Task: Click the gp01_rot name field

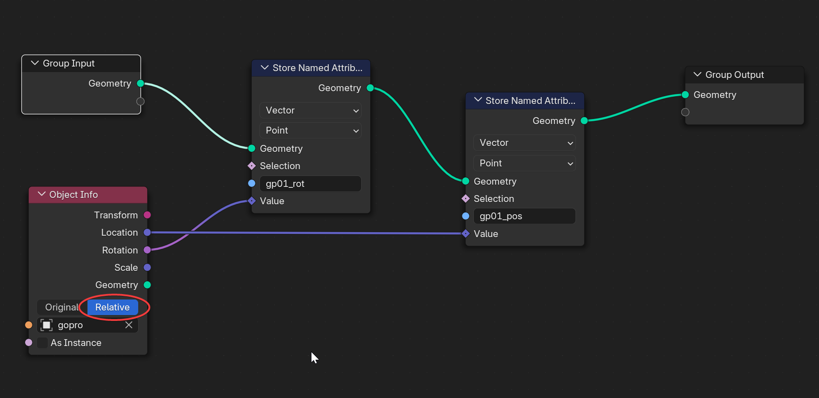Action: [x=311, y=184]
